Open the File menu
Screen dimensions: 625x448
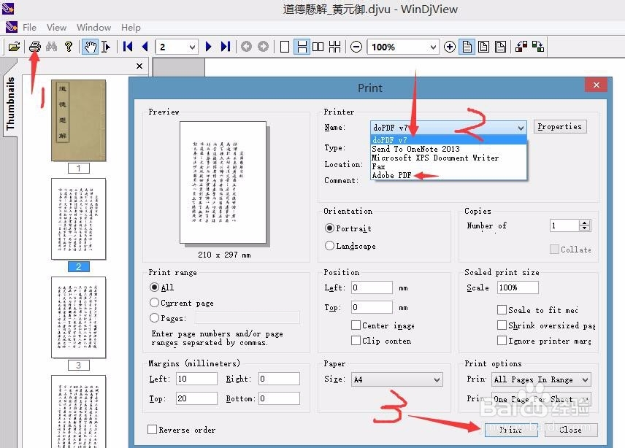(29, 28)
